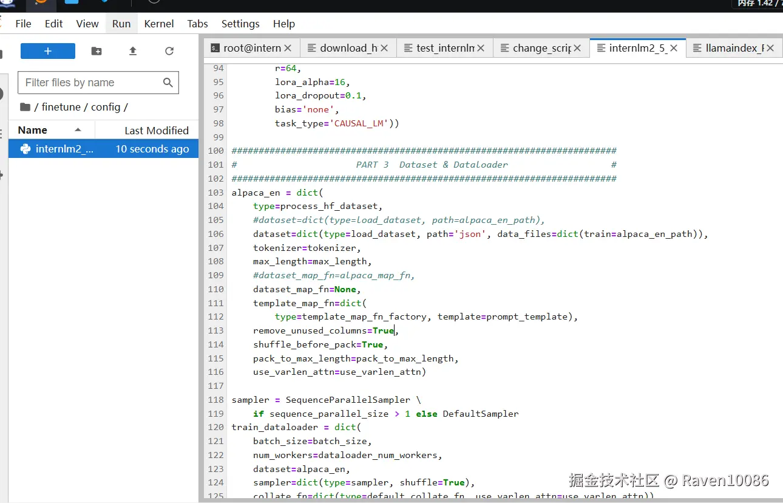Click the 'tokenizer=tokenizer' line
The width and height of the screenshot is (783, 503).
[307, 247]
